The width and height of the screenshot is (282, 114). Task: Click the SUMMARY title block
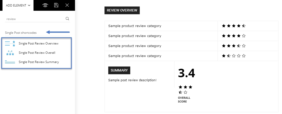click(x=119, y=70)
